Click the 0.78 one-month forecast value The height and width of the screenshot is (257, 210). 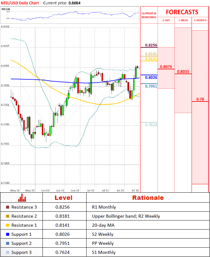point(200,99)
